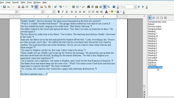174x98 pixels.
Task: Apply paragraph background color bucket
Action: tap(118, 12)
